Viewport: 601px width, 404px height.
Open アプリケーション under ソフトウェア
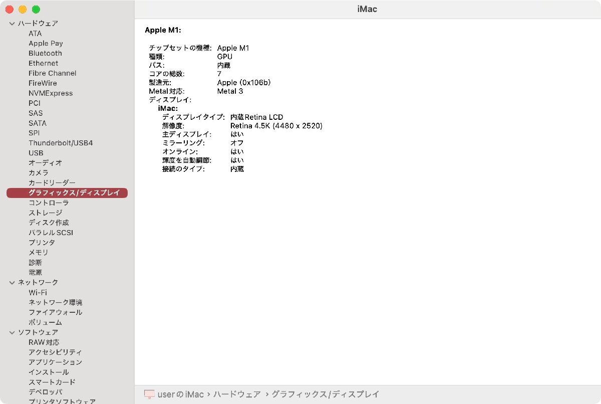[x=55, y=362]
